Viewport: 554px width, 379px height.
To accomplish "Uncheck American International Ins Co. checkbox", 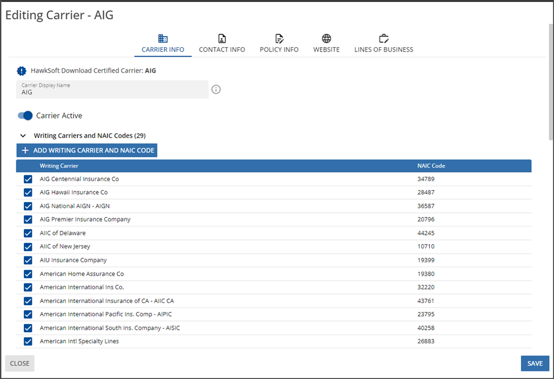I will [x=28, y=287].
